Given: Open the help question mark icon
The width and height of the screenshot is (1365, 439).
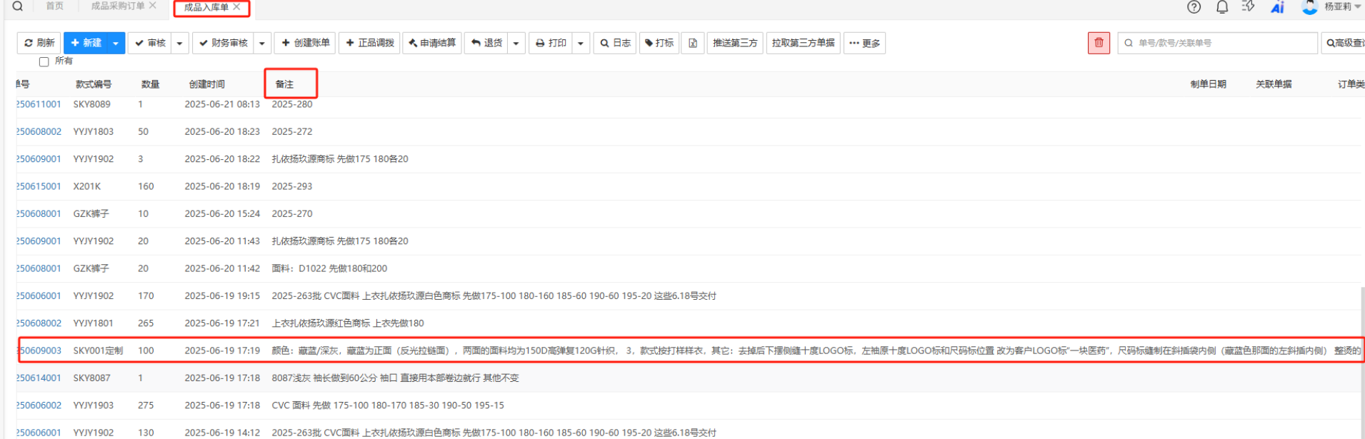Looking at the screenshot, I should pos(1194,7).
